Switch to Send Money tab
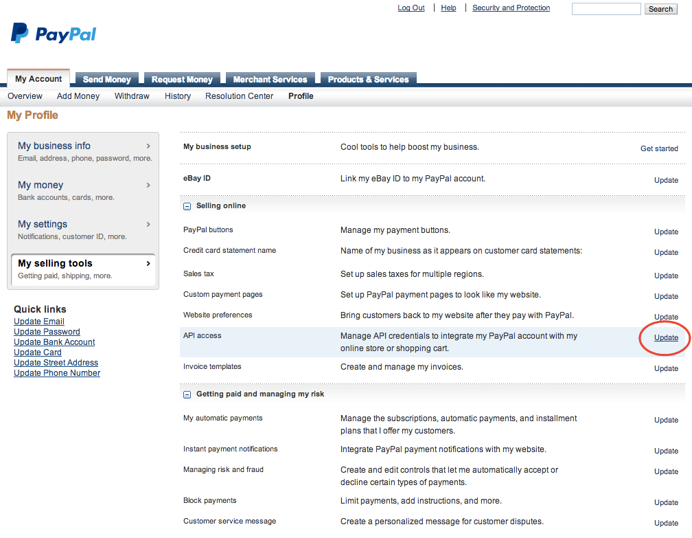The height and width of the screenshot is (538, 692). coord(107,79)
